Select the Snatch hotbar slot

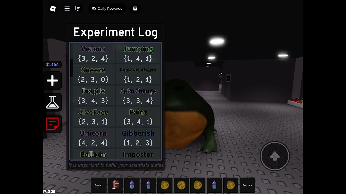click(x=99, y=185)
